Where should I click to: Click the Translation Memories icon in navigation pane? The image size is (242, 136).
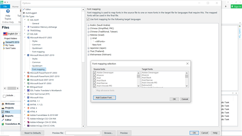point(3,124)
